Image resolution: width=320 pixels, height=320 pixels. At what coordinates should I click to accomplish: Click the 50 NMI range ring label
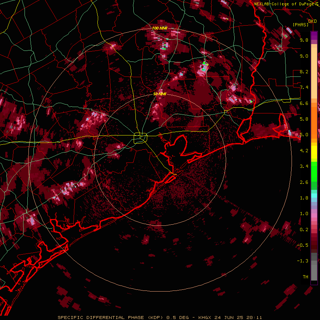click(160, 94)
